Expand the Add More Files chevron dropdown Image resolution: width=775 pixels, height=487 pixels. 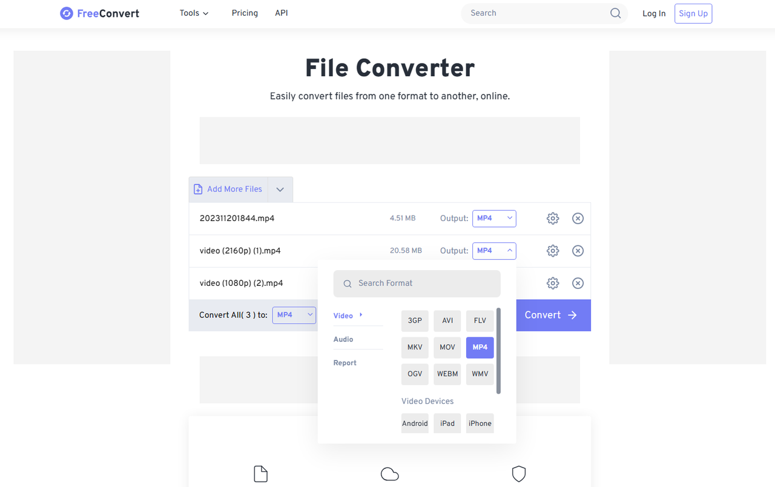[x=280, y=189]
